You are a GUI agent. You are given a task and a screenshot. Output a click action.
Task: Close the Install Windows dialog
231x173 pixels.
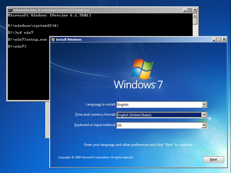pyautogui.click(x=224, y=39)
